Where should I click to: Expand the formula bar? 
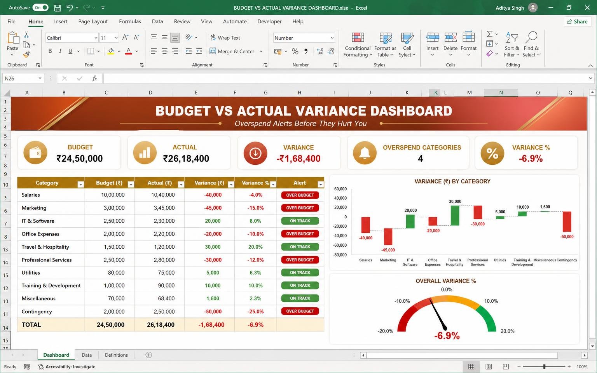590,78
